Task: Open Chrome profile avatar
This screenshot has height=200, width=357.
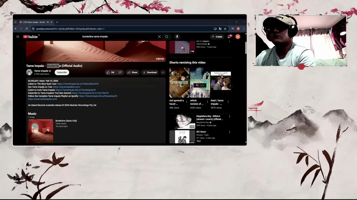Action: point(238,29)
